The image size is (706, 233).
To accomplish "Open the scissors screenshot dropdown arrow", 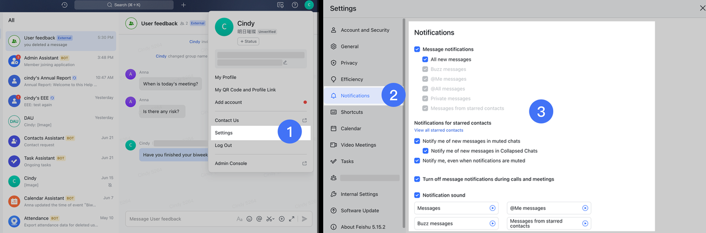I will coord(273,219).
